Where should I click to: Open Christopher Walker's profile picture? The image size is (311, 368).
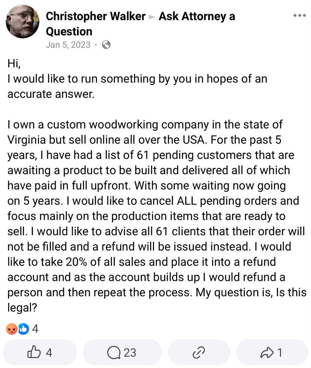pyautogui.click(x=23, y=21)
